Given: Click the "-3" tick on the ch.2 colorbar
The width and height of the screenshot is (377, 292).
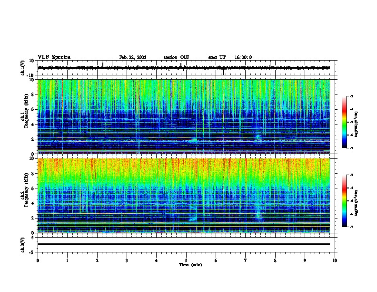Looking at the screenshot, I should 351,175.
